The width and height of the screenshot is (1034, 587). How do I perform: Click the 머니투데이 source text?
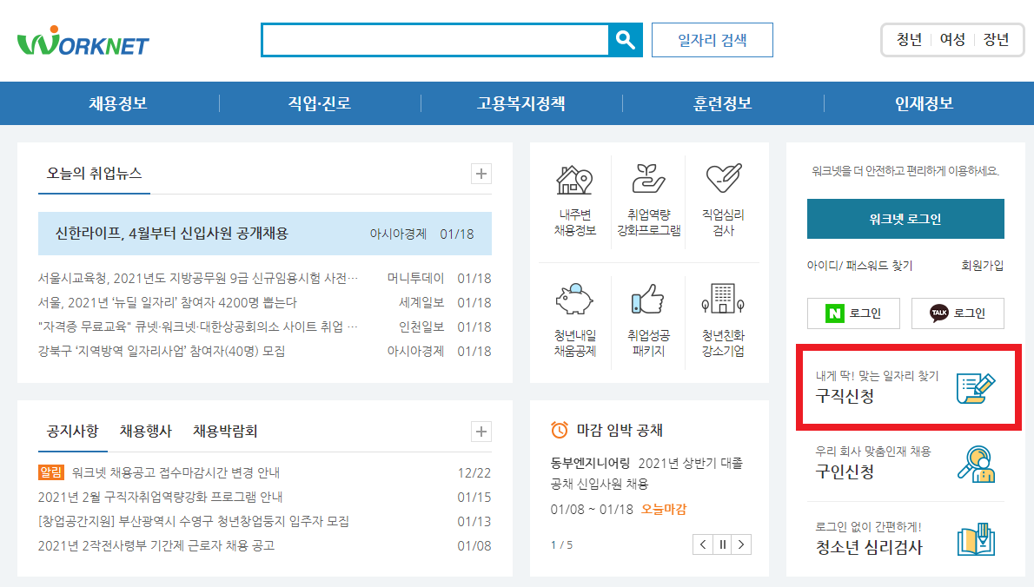click(x=415, y=278)
